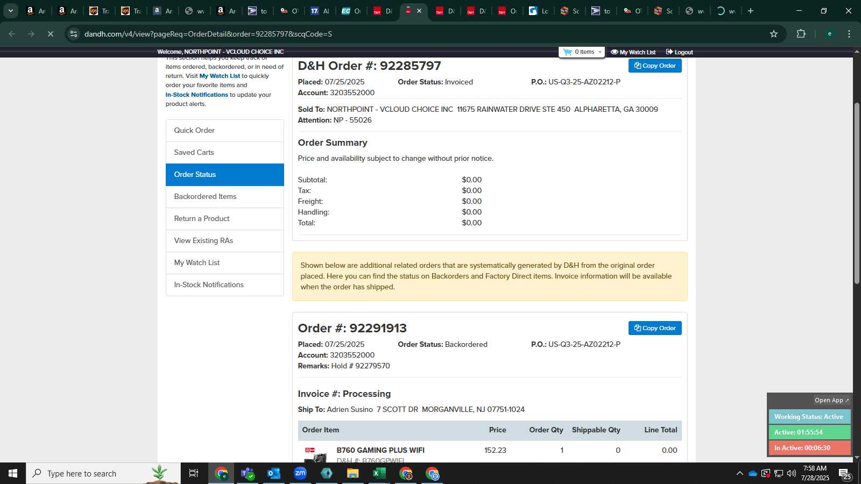Open the tab search dropdown arrow

[x=10, y=11]
